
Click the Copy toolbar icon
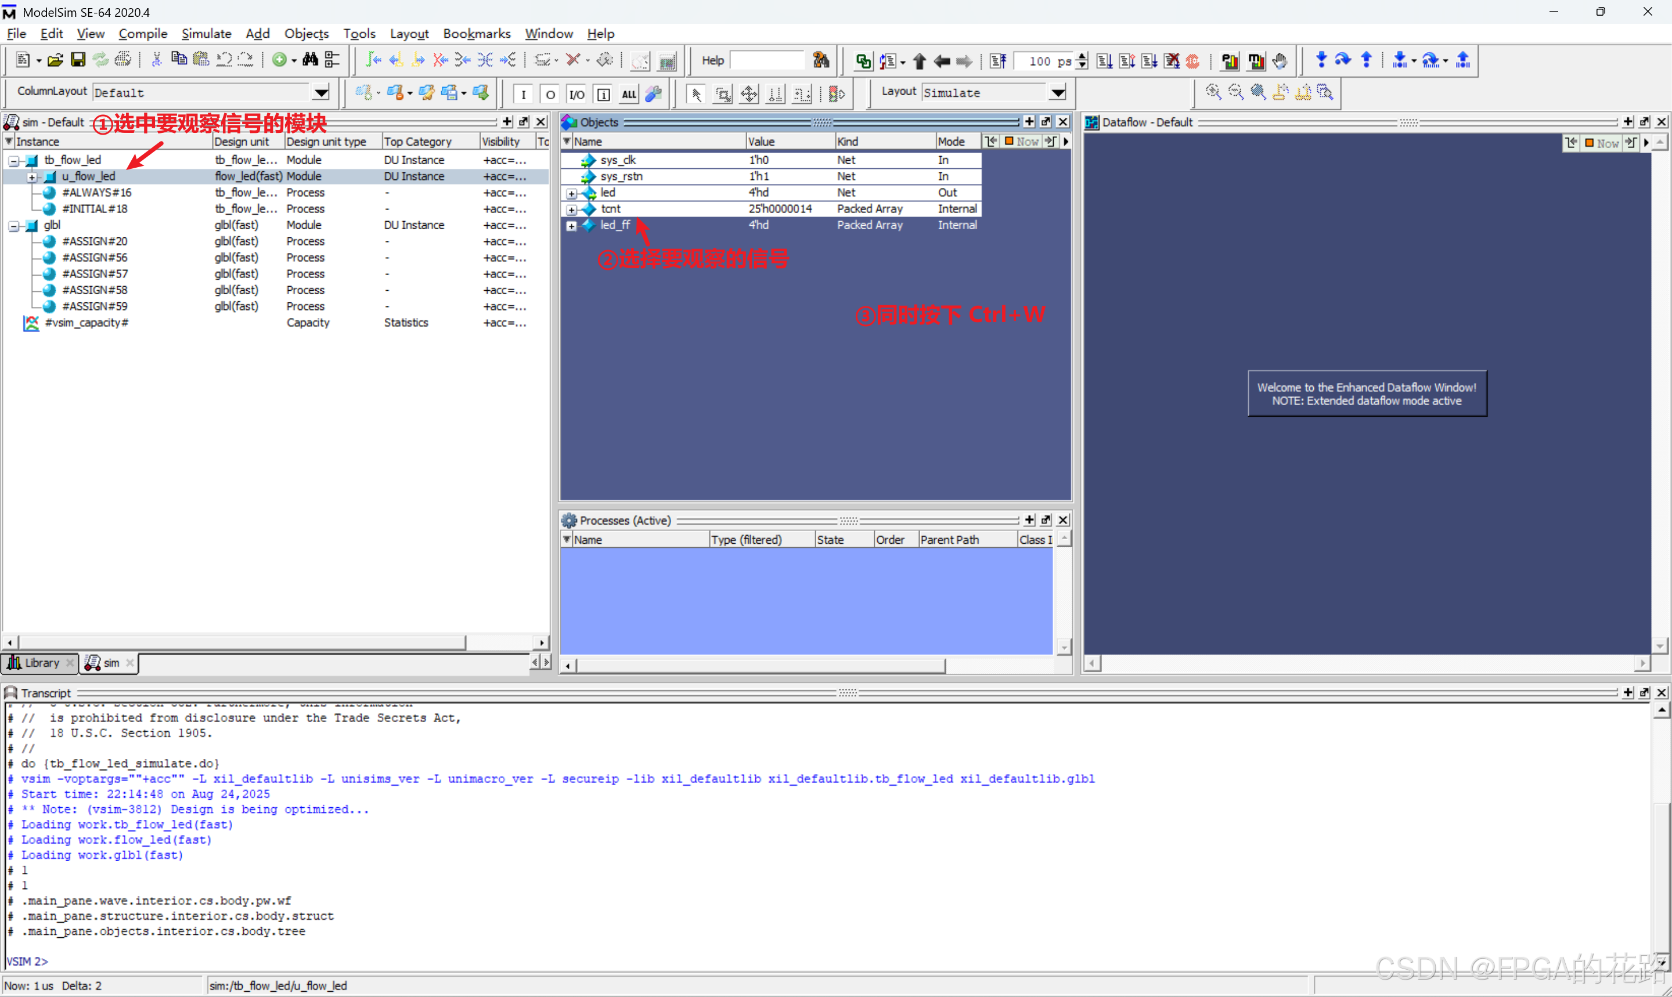179,60
